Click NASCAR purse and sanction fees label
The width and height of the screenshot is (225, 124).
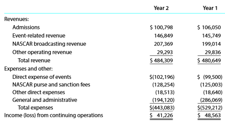click(51, 85)
